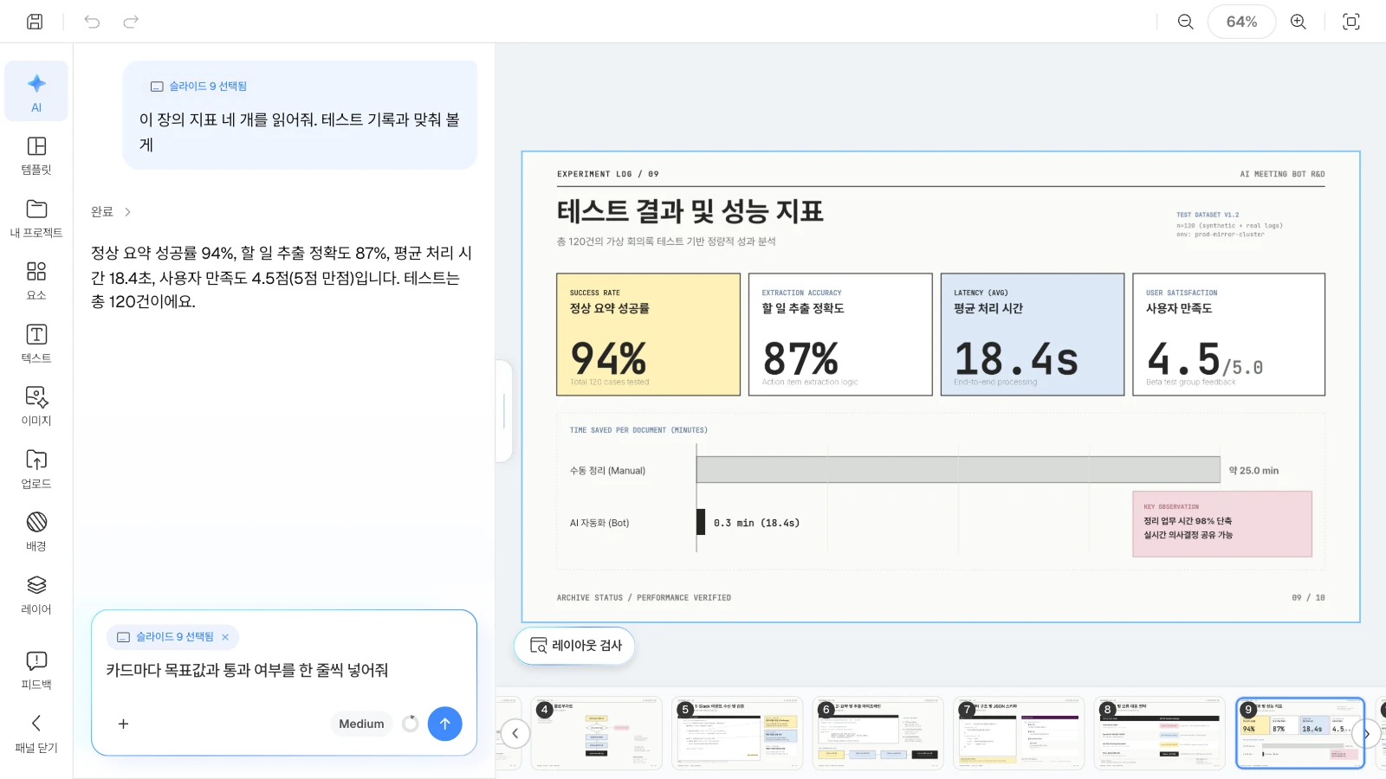
Task: Select the 87% extraction accuracy card
Action: 840,335
